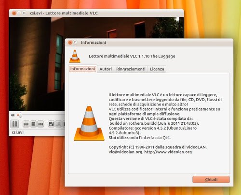Viewport: 241px width, 195px height.
Task: Maximize the Informazioni dialog window
Action: 75,42
